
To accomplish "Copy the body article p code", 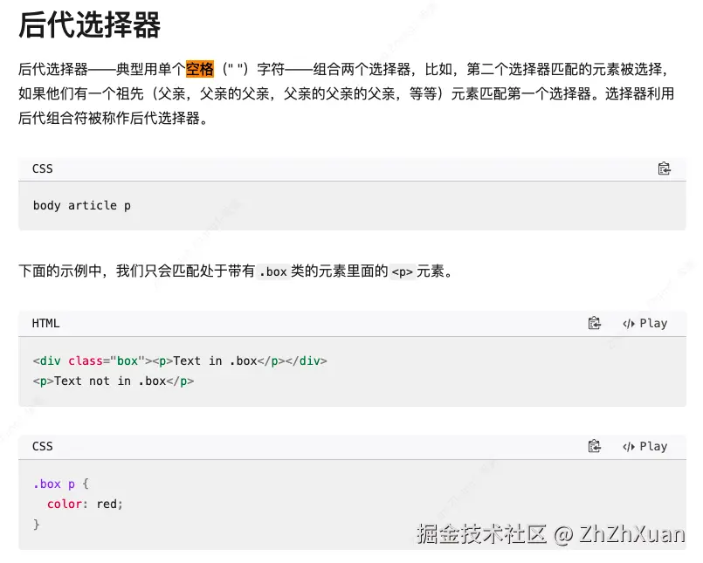I will (x=664, y=168).
